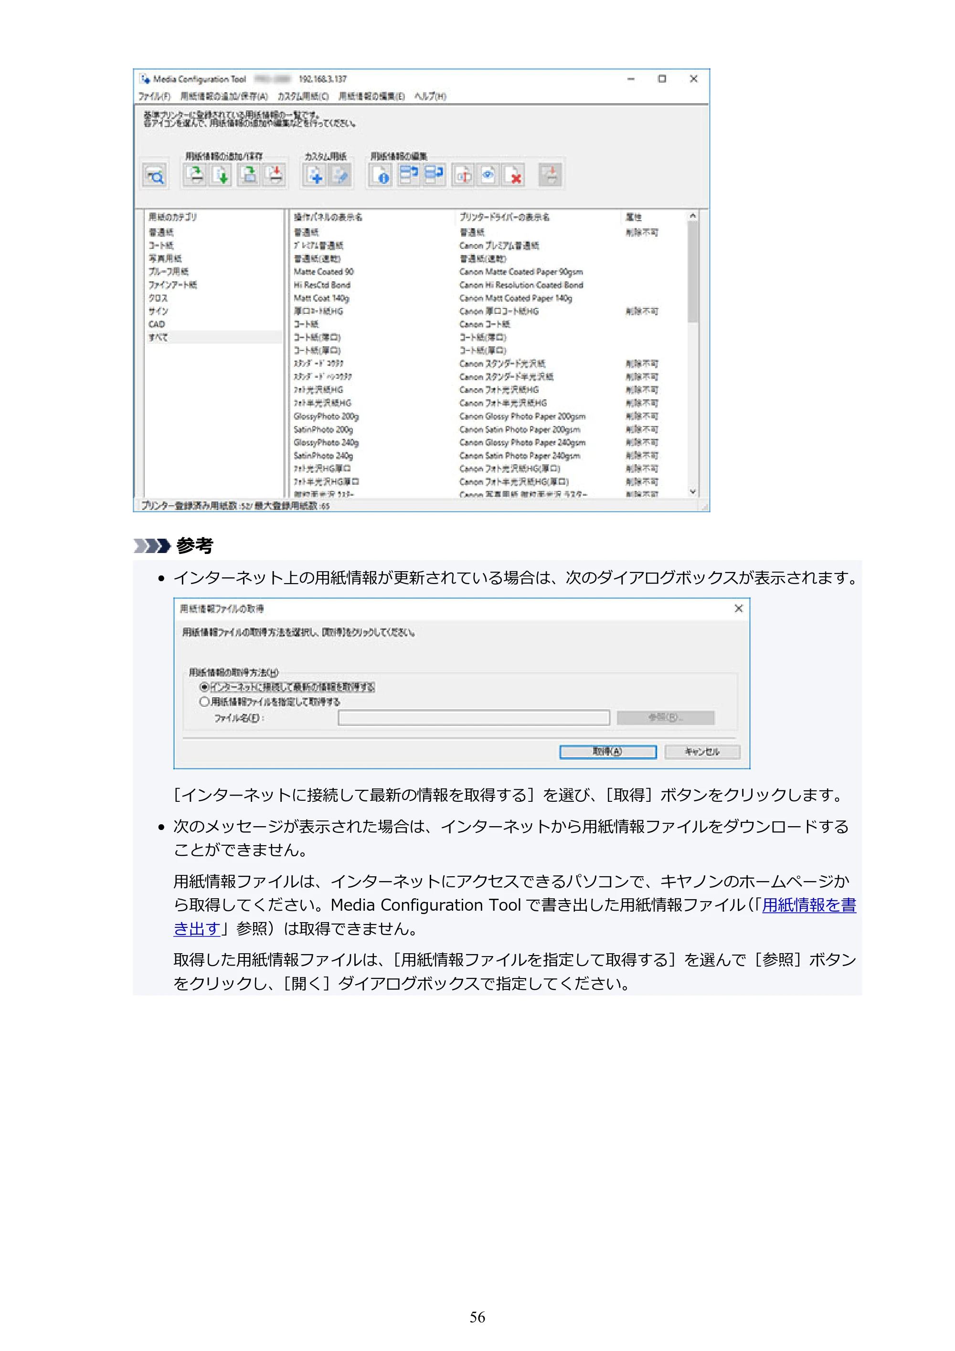The width and height of the screenshot is (955, 1351).
Task: Click the paper information blue 'i' icon
Action: coord(381,175)
